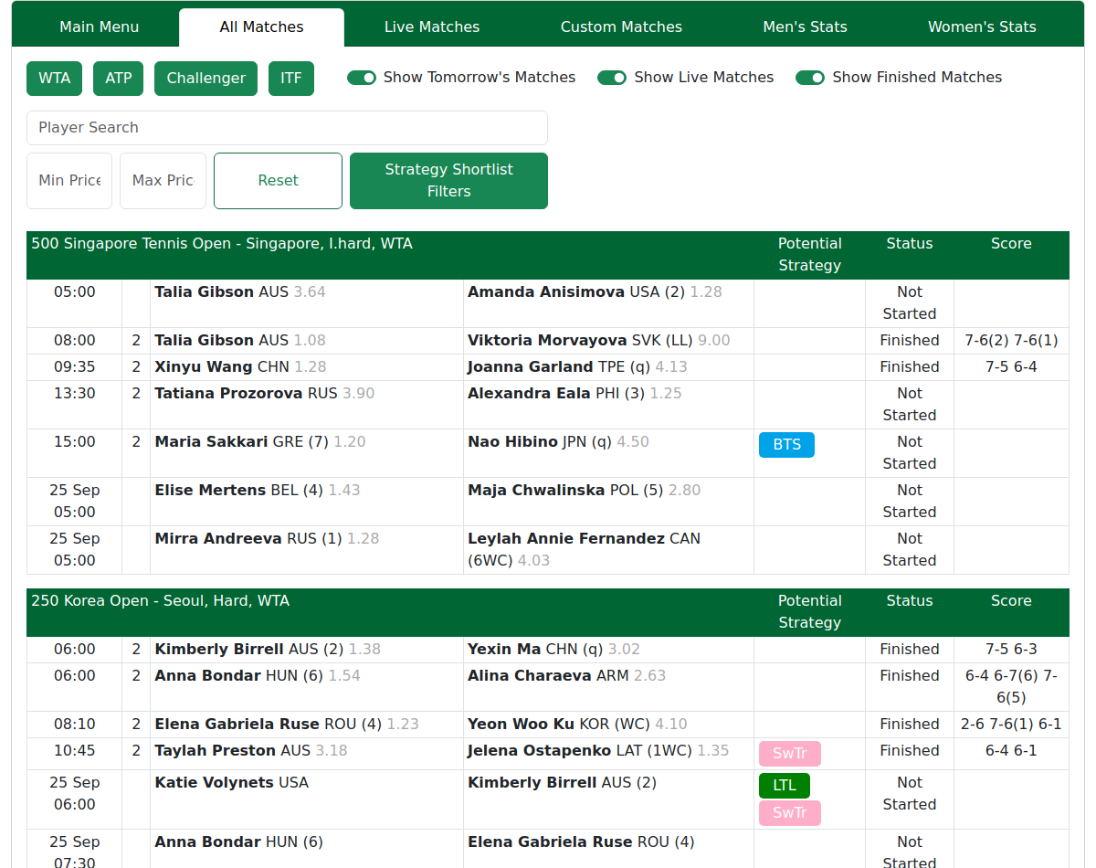Click the 08:10 match time
The height and width of the screenshot is (868, 1096).
74,725
